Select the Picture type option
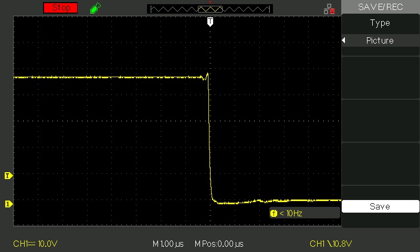This screenshot has width=420, height=252. pyautogui.click(x=380, y=40)
